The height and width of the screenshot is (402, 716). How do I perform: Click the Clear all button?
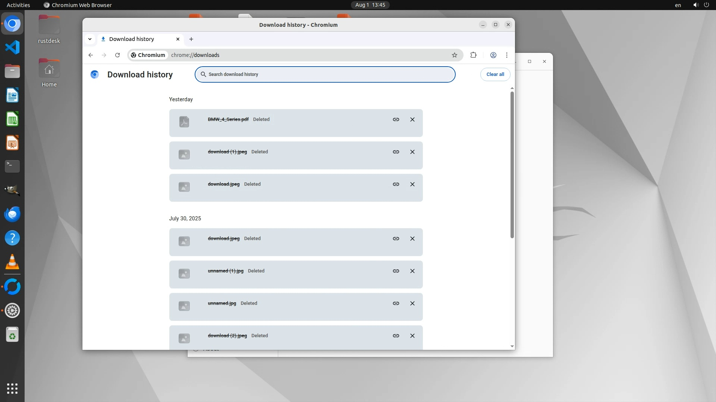point(495,74)
